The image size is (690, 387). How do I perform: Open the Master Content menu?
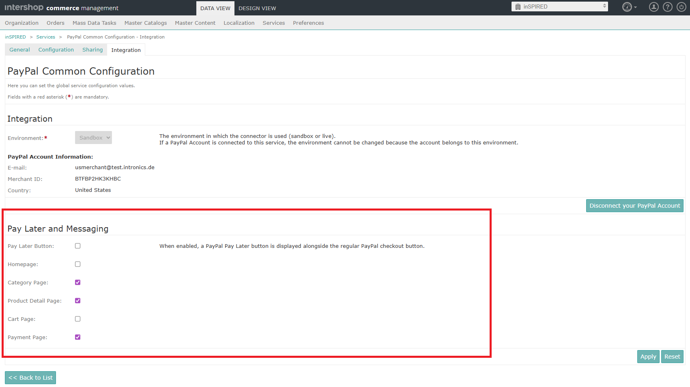point(195,23)
